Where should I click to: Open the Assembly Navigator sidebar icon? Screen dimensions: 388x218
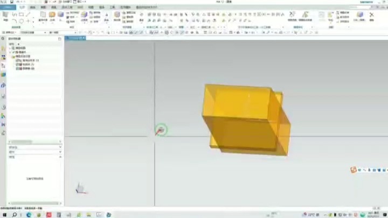click(x=3, y=48)
